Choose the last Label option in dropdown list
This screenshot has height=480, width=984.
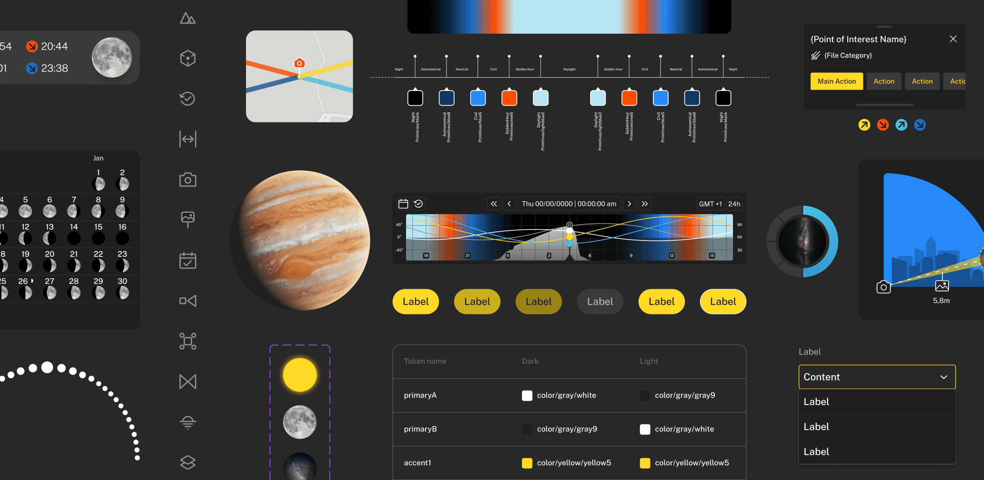(877, 452)
